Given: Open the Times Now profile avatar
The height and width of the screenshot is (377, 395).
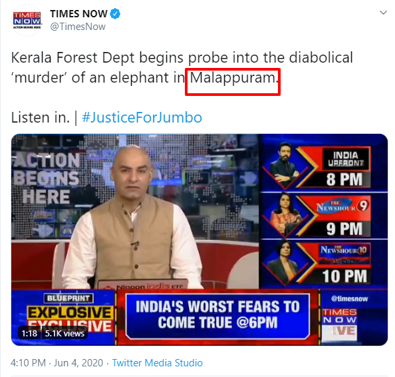Looking at the screenshot, I should point(27,20).
